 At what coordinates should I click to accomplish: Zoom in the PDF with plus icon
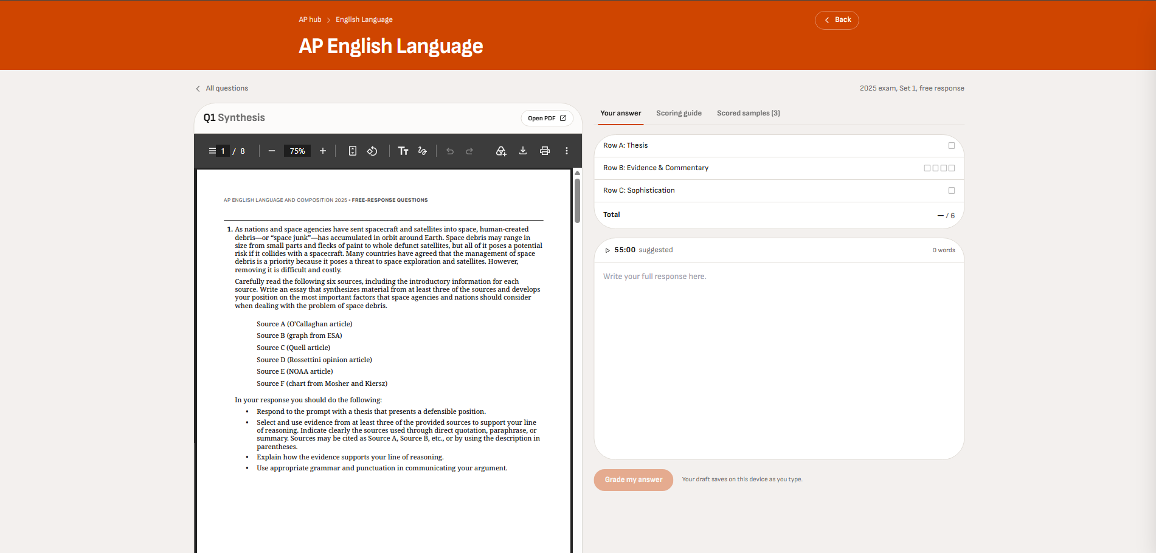coord(323,151)
